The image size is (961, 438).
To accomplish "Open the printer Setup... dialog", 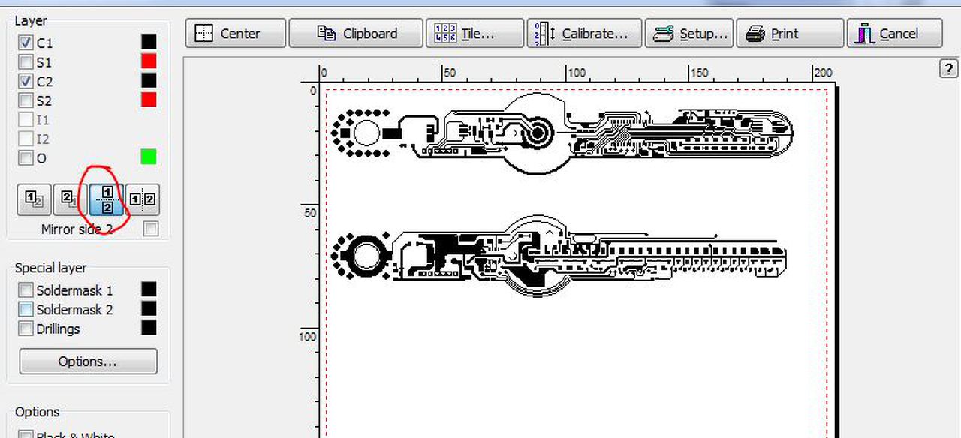I will [x=688, y=34].
